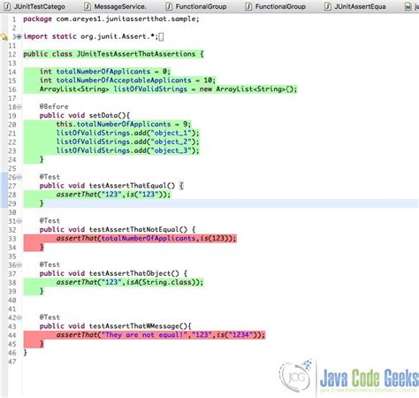Click the listOfValidStrings declaration on line 16

(168, 89)
